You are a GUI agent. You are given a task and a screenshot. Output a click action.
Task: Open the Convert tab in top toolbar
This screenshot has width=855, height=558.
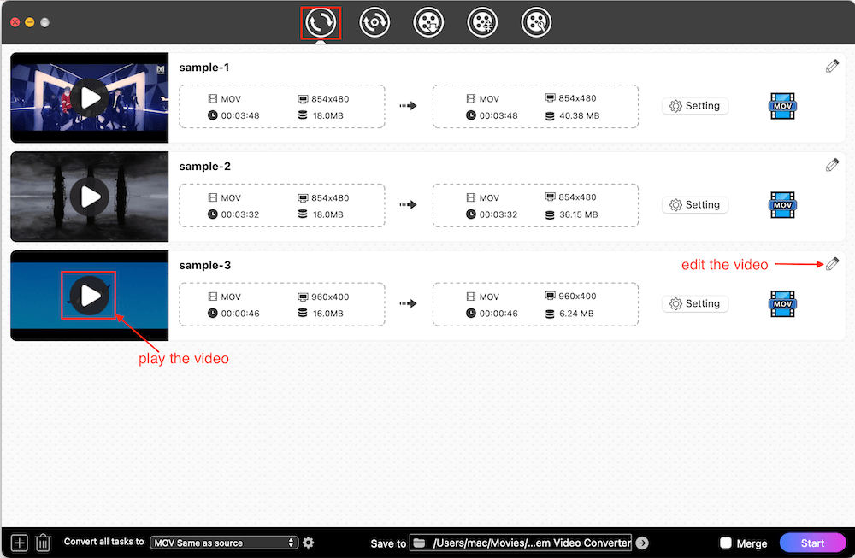pos(321,23)
